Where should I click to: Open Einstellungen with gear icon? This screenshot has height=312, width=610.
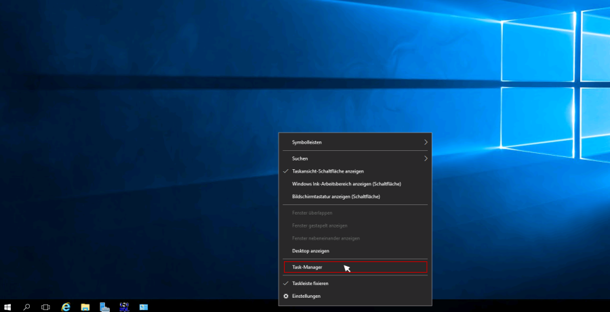click(x=306, y=296)
